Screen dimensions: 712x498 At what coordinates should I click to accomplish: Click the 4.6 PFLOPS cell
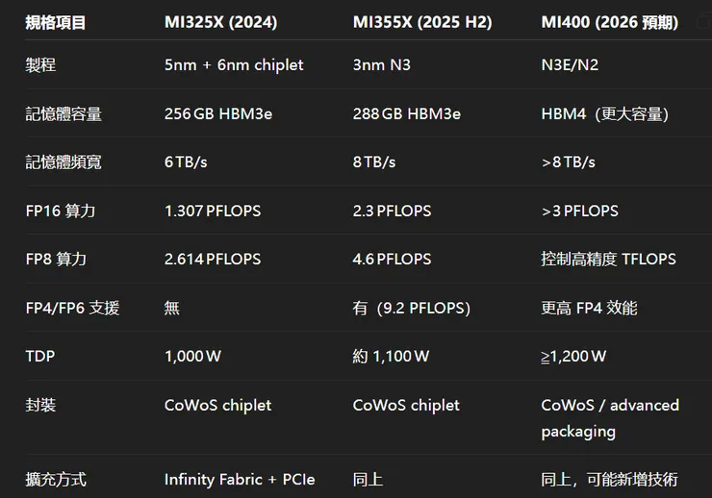pyautogui.click(x=392, y=260)
